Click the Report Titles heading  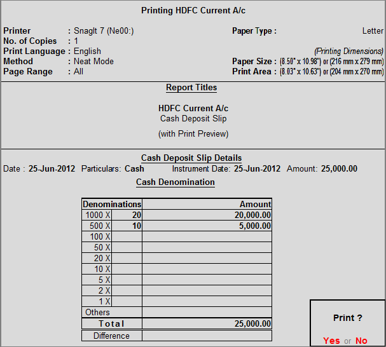[191, 87]
